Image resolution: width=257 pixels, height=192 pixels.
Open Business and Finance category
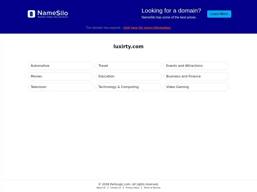[196, 76]
